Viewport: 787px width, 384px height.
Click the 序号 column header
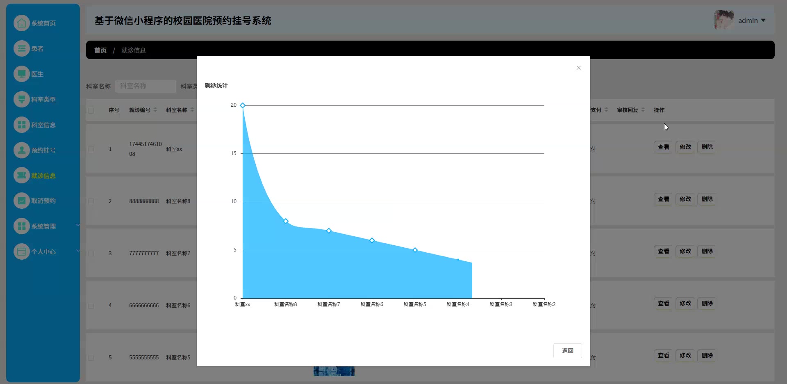point(114,110)
